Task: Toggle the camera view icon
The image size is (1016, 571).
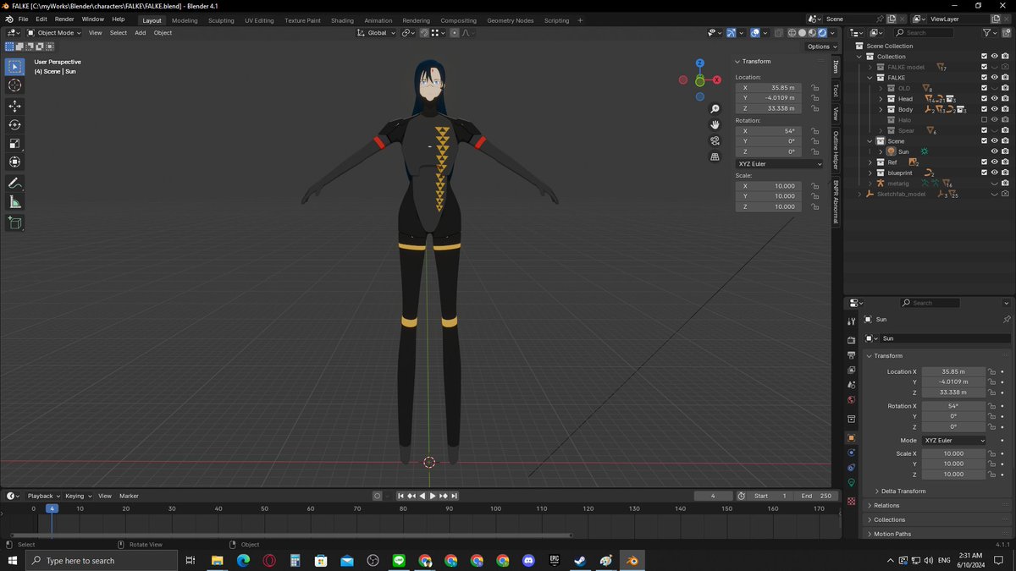Action: tap(715, 140)
